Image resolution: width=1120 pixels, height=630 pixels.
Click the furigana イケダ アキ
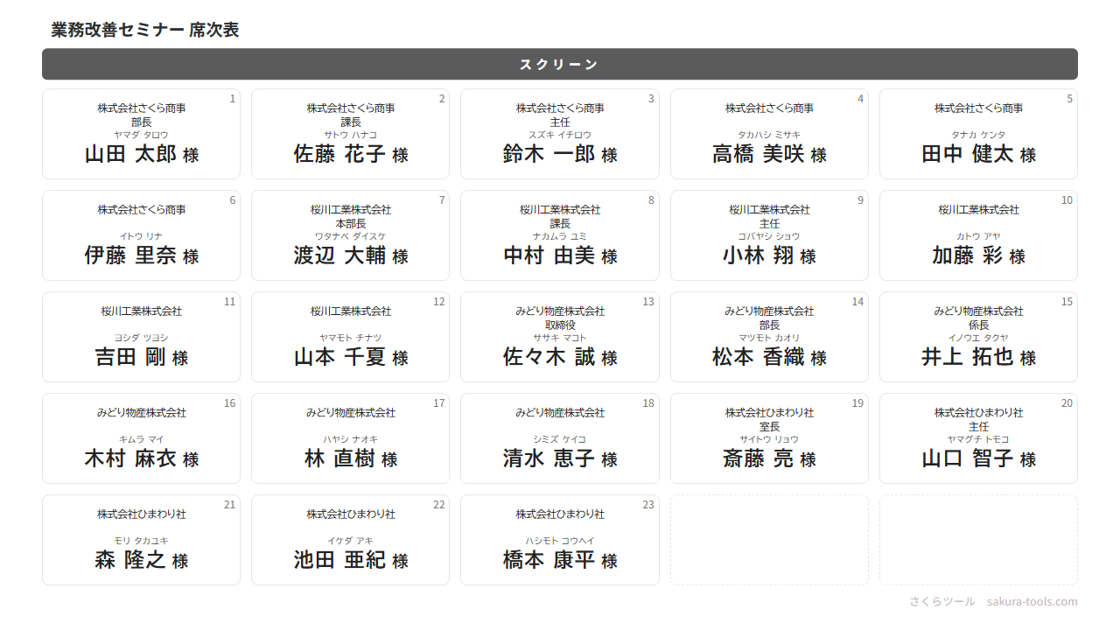(x=350, y=541)
